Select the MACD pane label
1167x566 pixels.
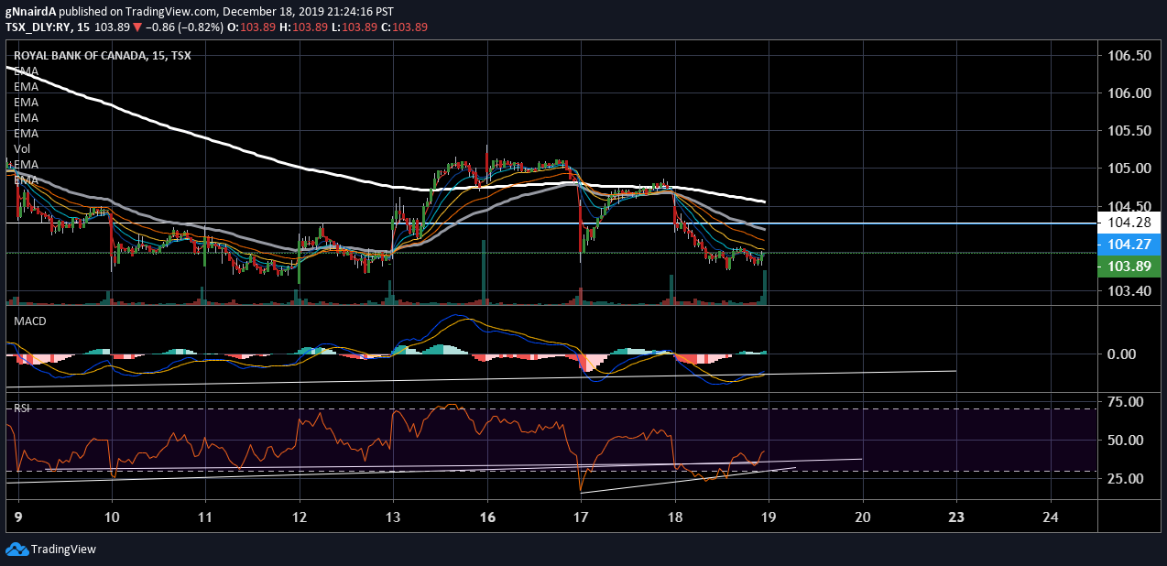(29, 321)
